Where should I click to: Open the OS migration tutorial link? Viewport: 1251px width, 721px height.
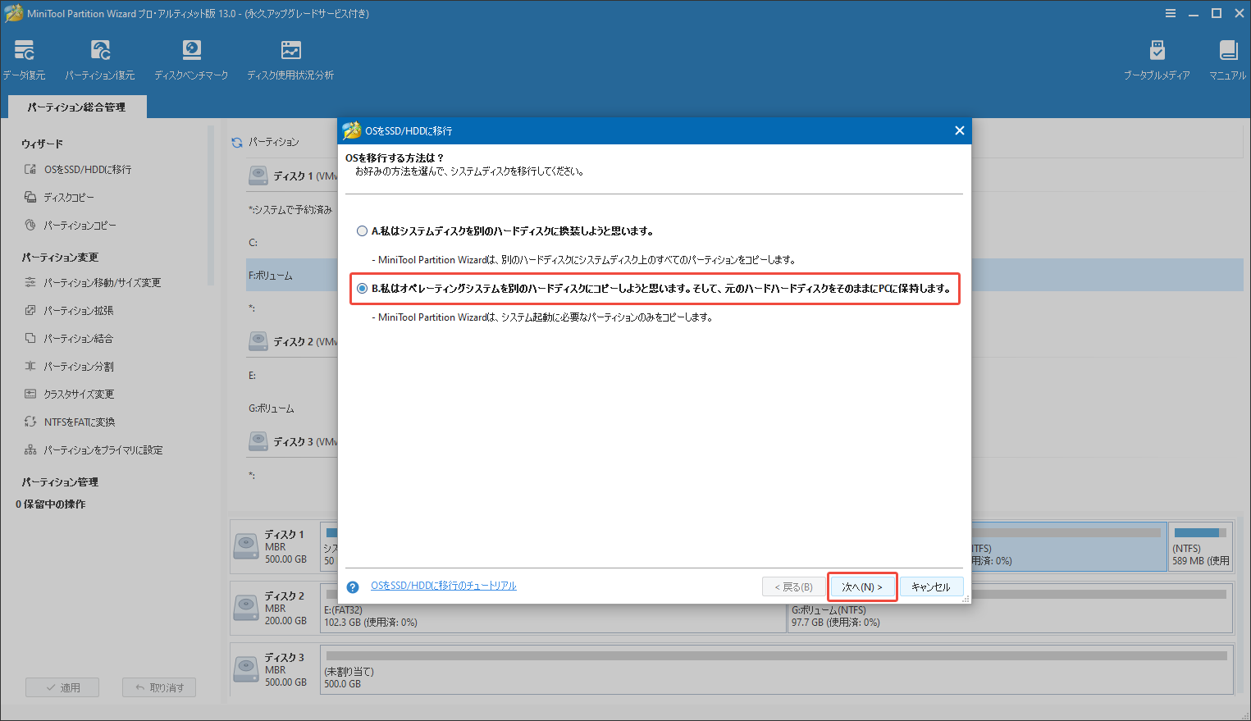(443, 586)
